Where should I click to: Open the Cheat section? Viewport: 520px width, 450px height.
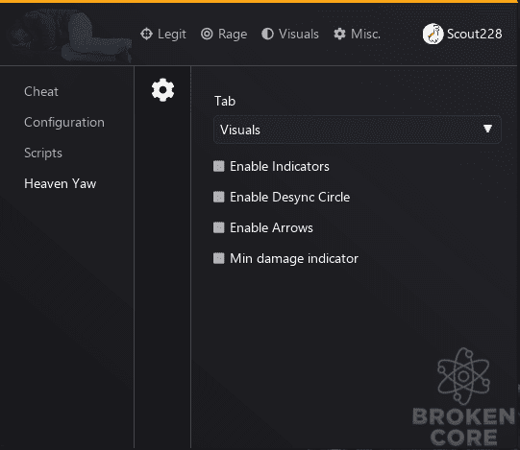coord(41,92)
